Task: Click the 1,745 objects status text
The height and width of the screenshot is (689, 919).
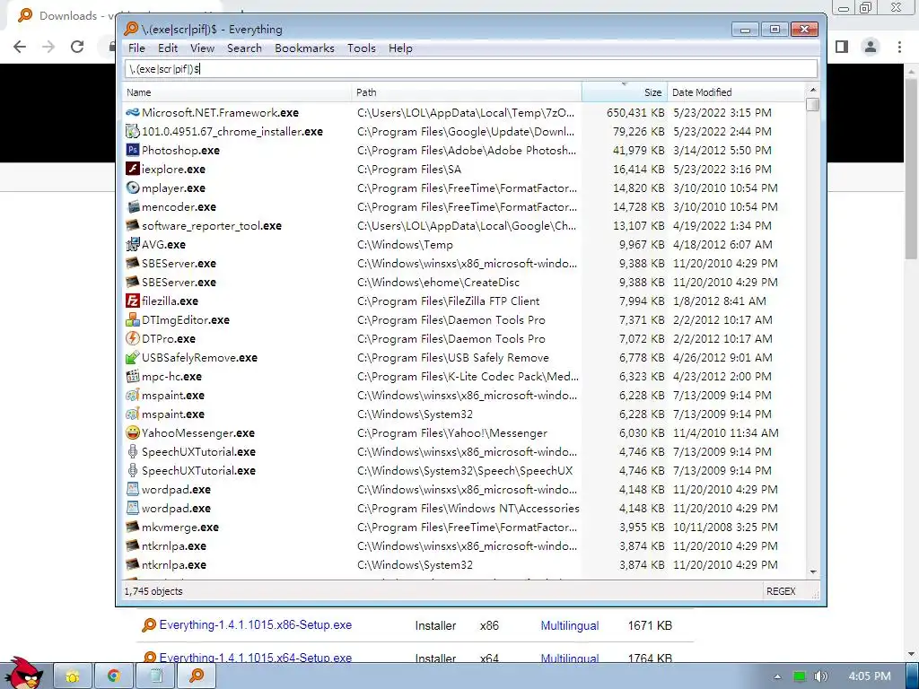Action: point(153,591)
